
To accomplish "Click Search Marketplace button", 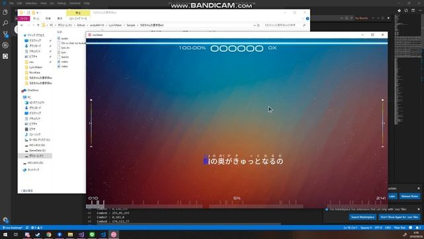I will click(362, 217).
